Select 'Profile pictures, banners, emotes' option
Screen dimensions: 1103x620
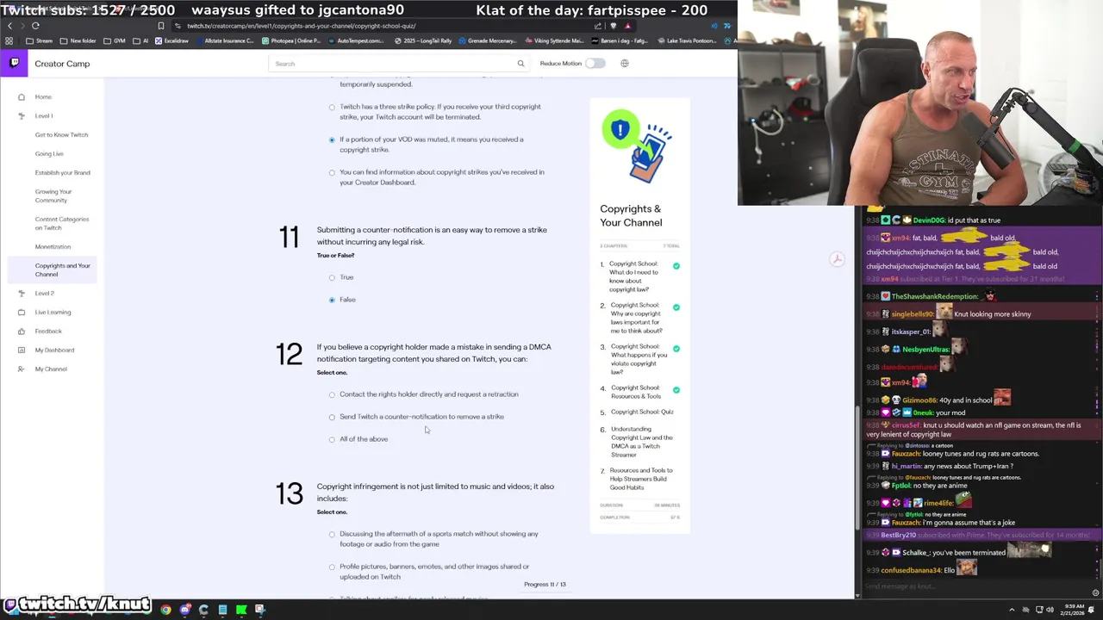pos(332,567)
